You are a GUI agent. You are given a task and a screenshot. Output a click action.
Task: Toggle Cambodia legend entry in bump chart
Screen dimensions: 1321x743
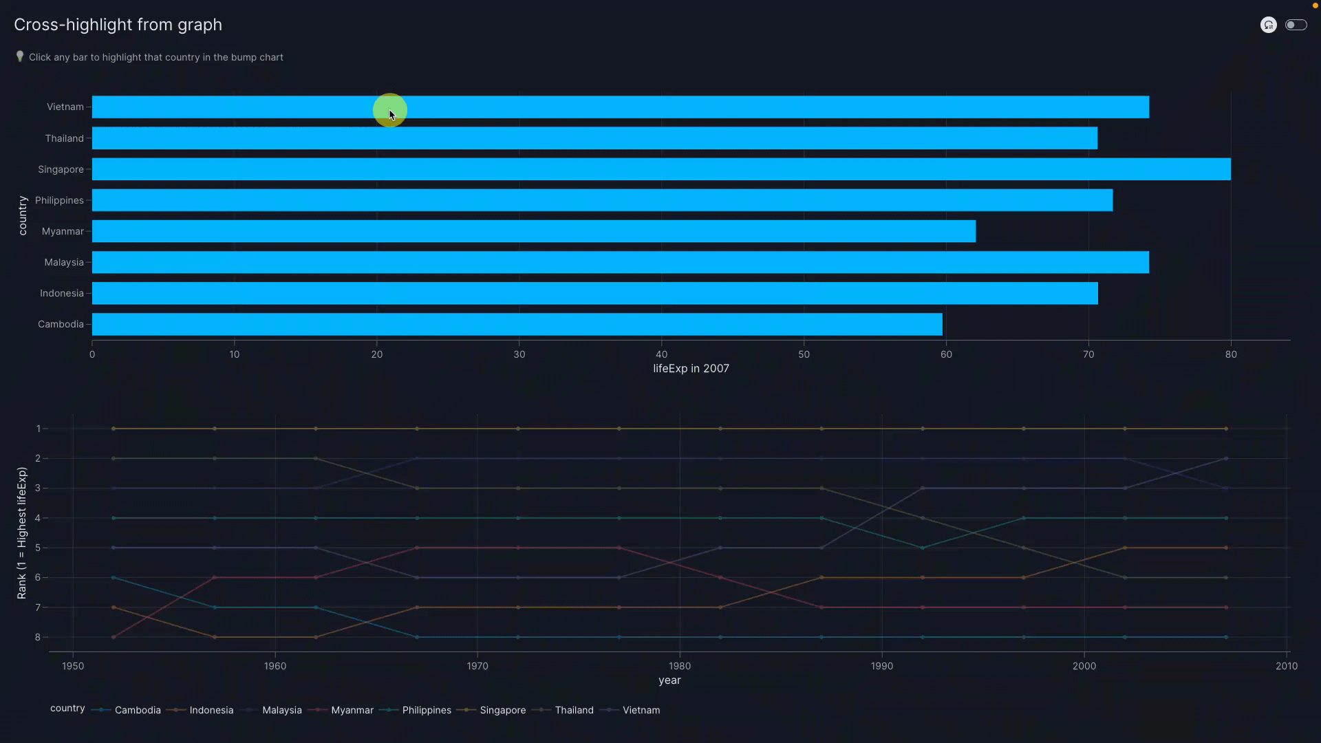pos(137,710)
